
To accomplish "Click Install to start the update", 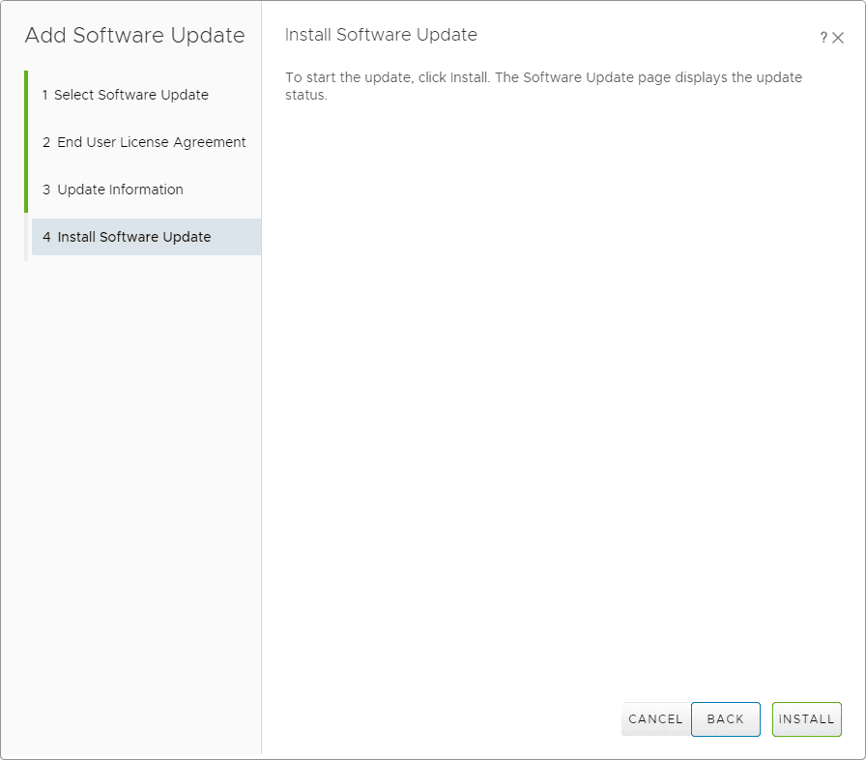I will coord(806,719).
